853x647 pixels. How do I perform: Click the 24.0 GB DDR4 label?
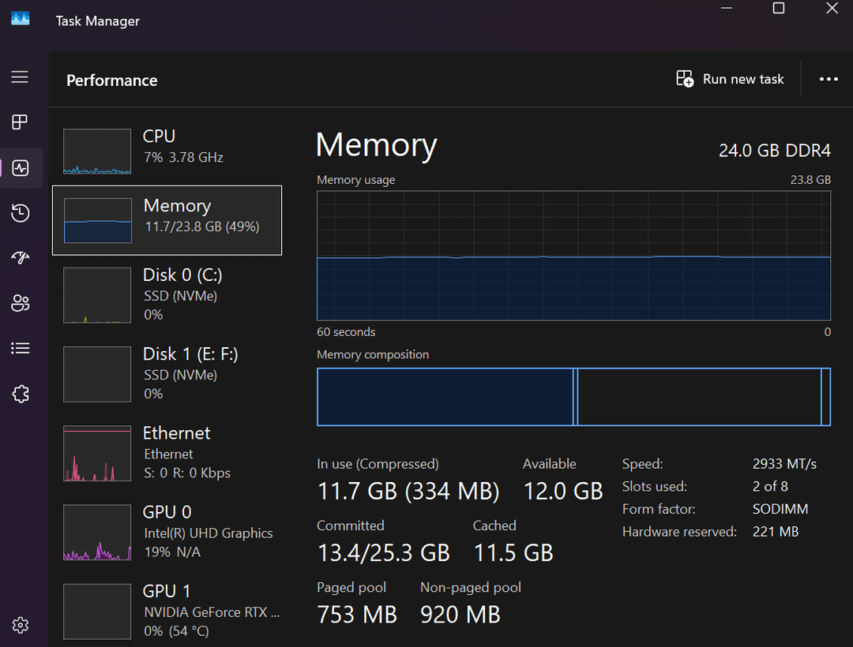point(774,151)
